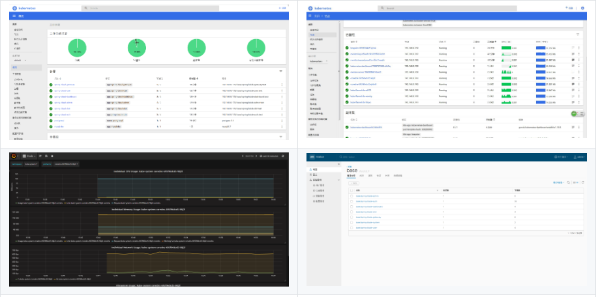Open the default namespace dropdown in Kubernetes overview
Screen dimensions: 596x297
(20, 60)
